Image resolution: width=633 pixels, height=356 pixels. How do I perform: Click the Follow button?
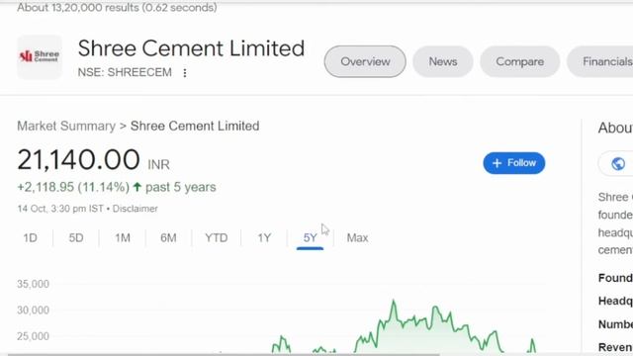[x=514, y=163]
